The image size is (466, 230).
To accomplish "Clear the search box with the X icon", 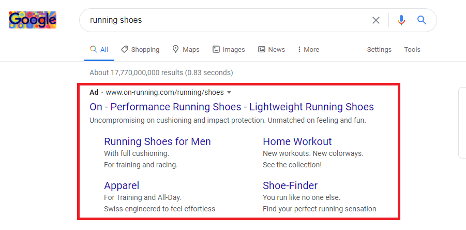I will click(376, 20).
